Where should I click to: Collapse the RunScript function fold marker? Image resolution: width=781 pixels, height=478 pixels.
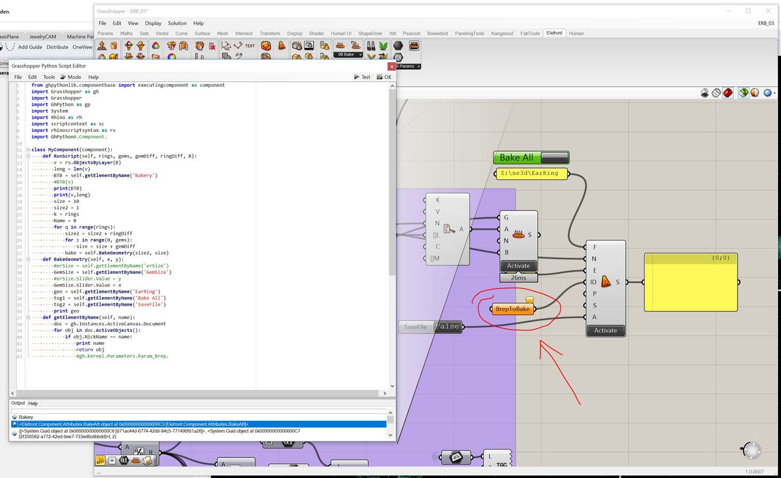point(28,156)
